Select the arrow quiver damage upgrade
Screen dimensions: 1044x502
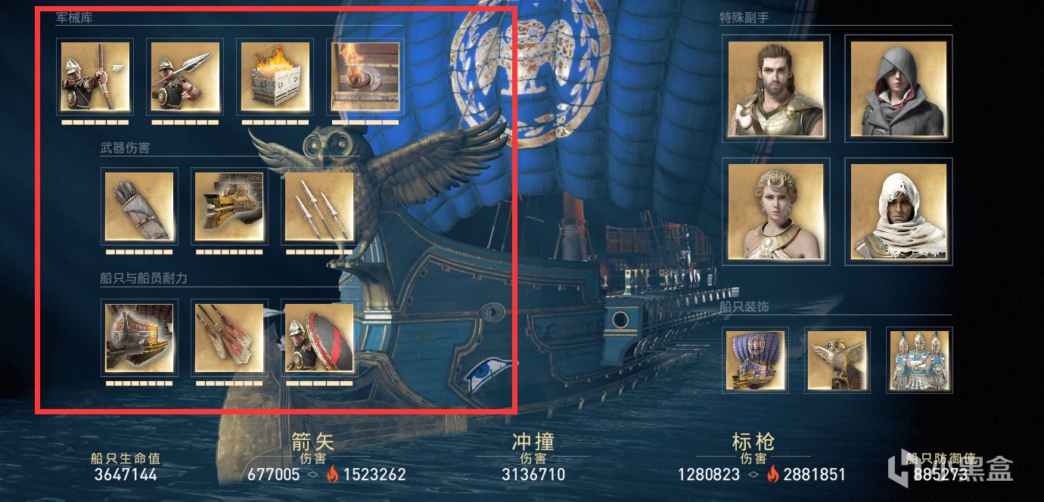[x=139, y=206]
